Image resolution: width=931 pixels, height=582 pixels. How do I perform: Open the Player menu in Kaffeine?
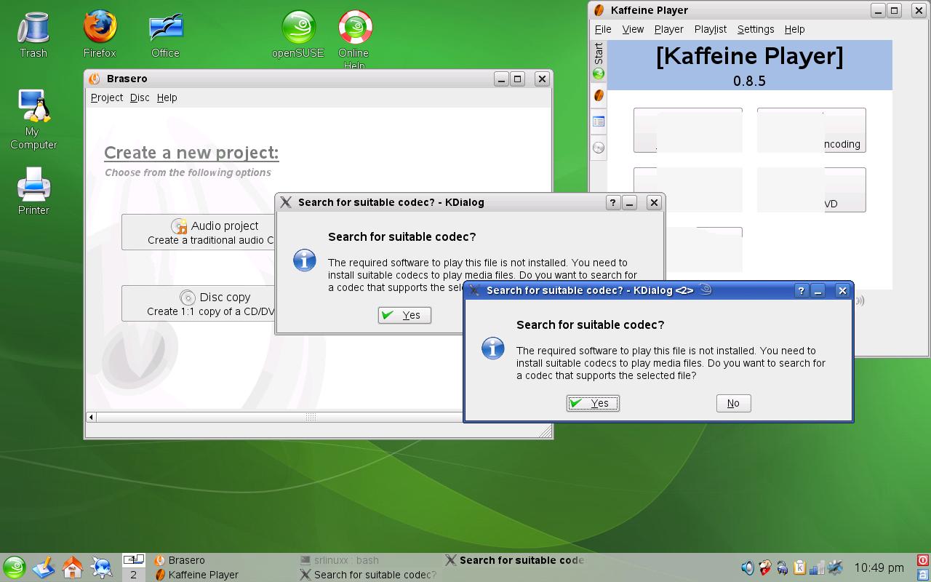pyautogui.click(x=668, y=29)
